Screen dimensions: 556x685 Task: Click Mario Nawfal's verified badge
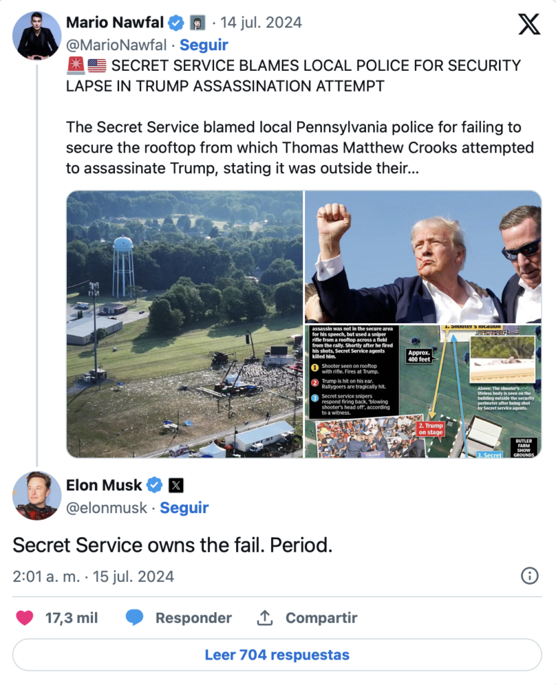tap(176, 23)
